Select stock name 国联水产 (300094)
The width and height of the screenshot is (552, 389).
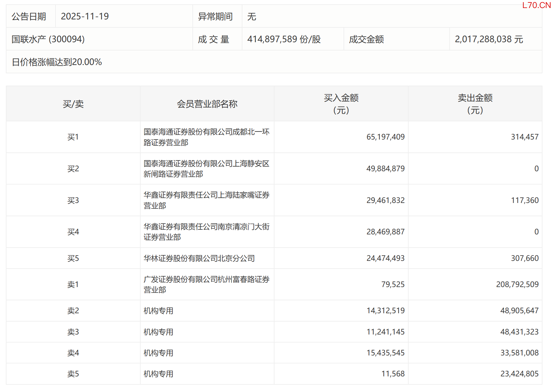(48, 39)
